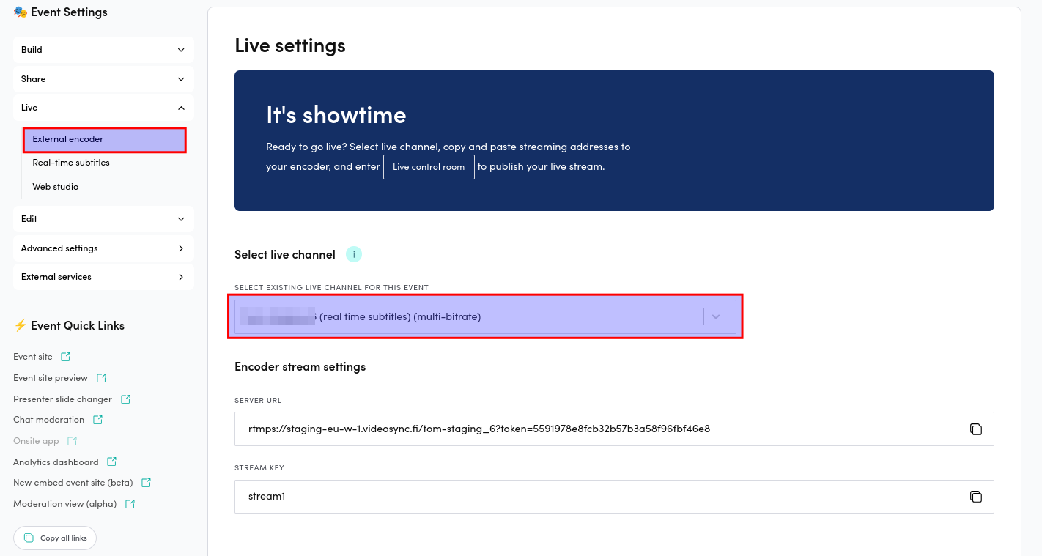Open Presenter slide changer via its external link icon
The height and width of the screenshot is (556, 1042).
[x=125, y=399]
